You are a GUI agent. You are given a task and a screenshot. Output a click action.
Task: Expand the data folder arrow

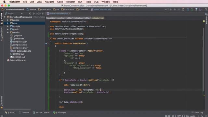[8, 23]
